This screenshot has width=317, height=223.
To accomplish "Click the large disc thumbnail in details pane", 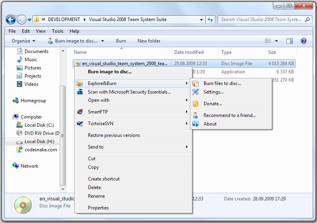I will pyautogui.click(x=23, y=205).
